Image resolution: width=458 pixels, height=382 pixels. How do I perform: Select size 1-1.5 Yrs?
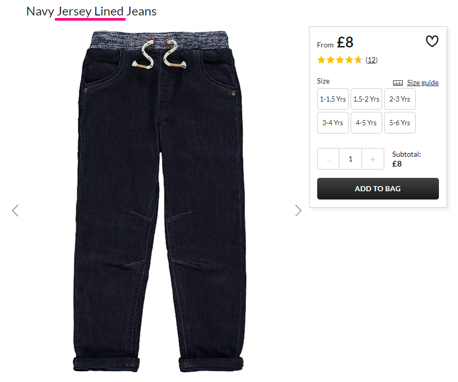[333, 99]
